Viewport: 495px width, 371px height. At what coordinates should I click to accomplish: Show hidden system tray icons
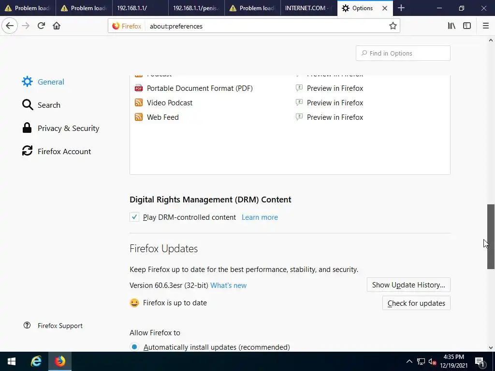409,361
